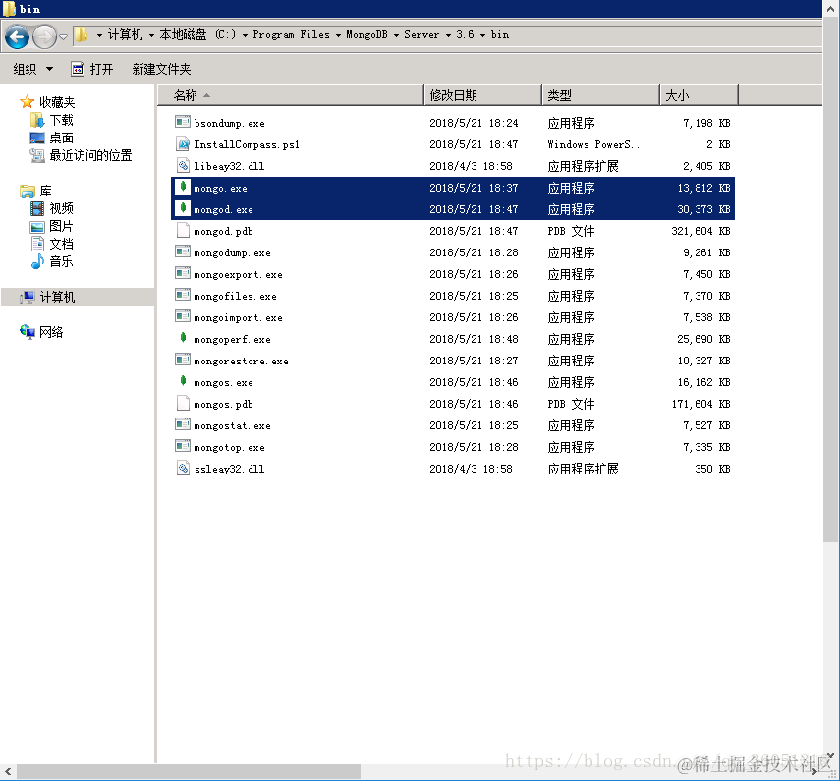Screen dimensions: 840x781
Task: Open the recent locations dropdown arrow
Action: coord(63,37)
